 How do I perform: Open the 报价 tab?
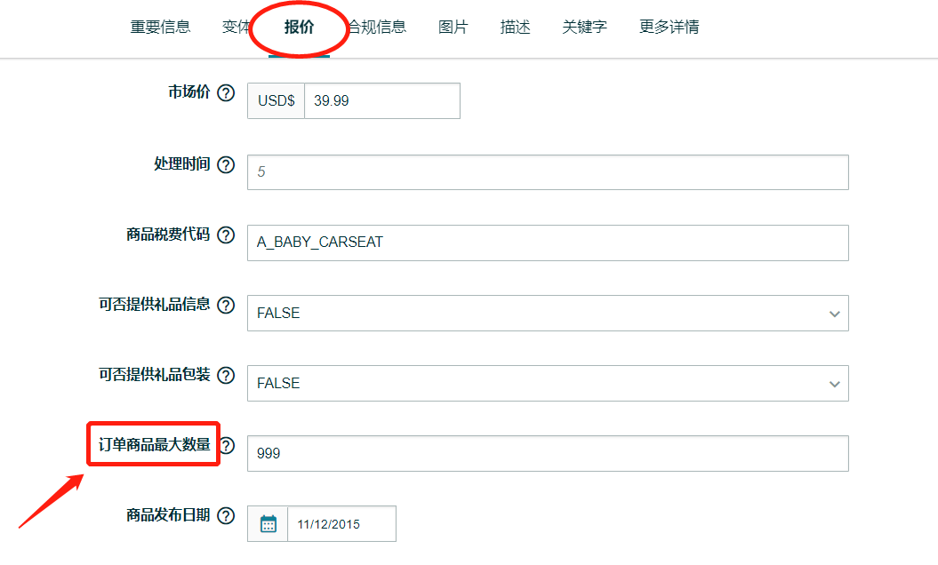[299, 28]
